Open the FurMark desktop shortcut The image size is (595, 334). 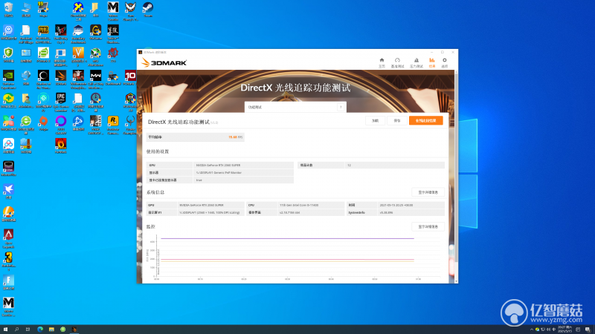pyautogui.click(x=61, y=145)
